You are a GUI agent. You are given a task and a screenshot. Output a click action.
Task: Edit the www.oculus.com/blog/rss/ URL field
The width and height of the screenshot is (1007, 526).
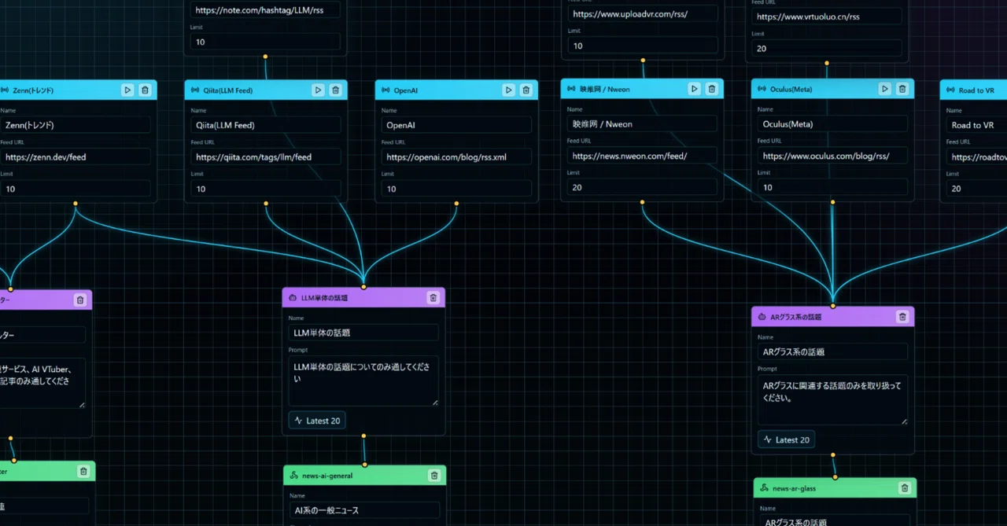pos(832,156)
